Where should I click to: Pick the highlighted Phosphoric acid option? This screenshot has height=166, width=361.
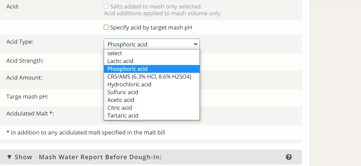[x=152, y=69]
